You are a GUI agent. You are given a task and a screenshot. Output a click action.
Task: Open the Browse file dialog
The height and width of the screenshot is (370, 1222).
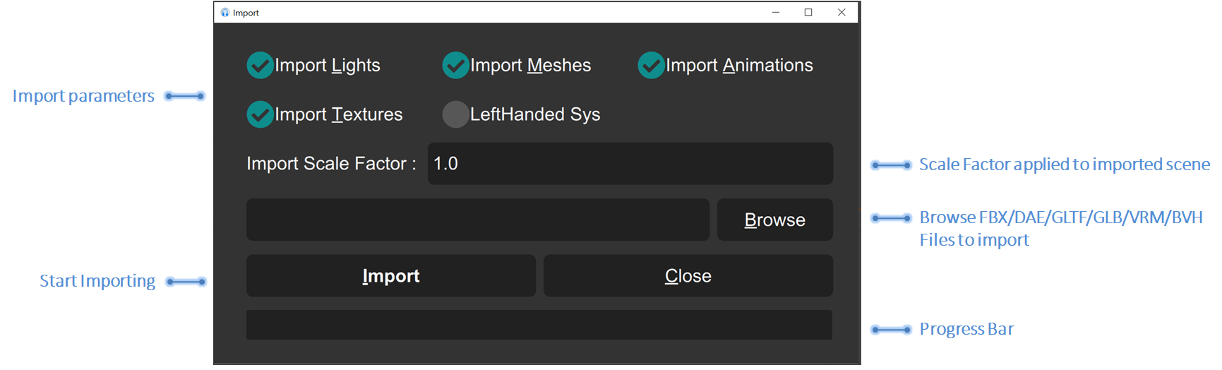[775, 220]
